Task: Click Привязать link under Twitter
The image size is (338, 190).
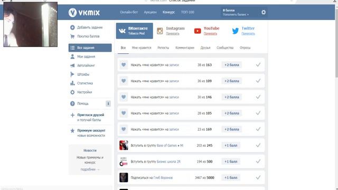Action: click(x=248, y=34)
